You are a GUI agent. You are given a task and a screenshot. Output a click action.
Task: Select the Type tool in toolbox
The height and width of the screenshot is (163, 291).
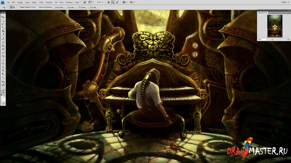point(3,71)
